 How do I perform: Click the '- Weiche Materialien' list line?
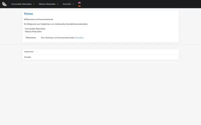tap(33, 32)
